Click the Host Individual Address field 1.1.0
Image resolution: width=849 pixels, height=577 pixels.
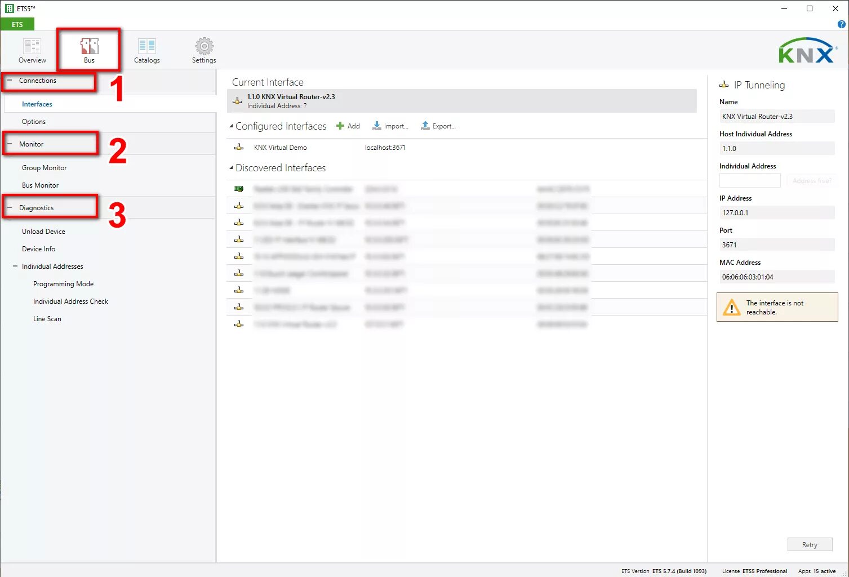point(777,148)
